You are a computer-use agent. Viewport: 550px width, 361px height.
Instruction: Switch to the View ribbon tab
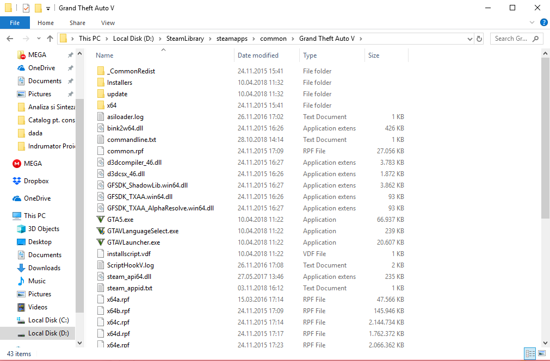pyautogui.click(x=108, y=23)
